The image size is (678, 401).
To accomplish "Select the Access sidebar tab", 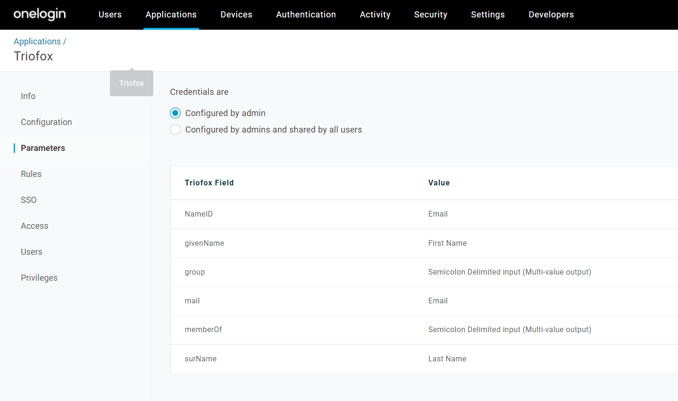I will [34, 226].
